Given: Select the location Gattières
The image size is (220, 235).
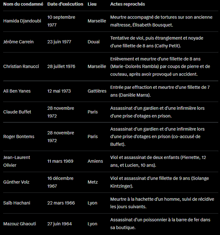Looking at the screenshot, I should point(97,91).
